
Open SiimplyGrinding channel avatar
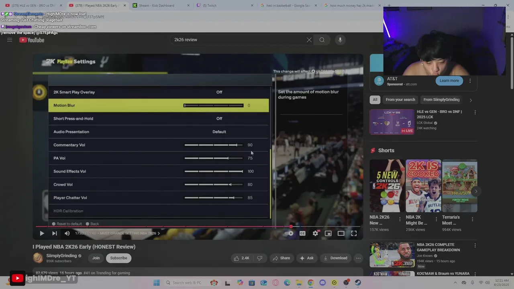point(38,258)
